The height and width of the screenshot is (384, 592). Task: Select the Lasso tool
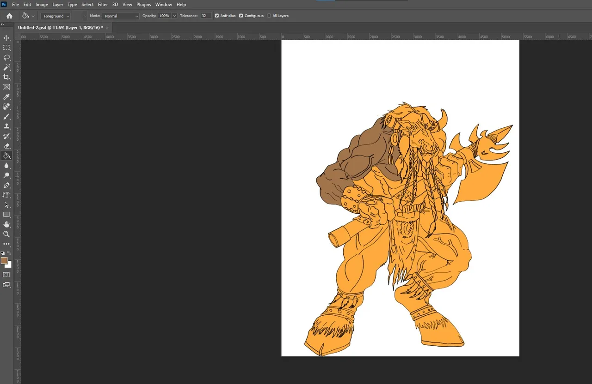coord(6,58)
